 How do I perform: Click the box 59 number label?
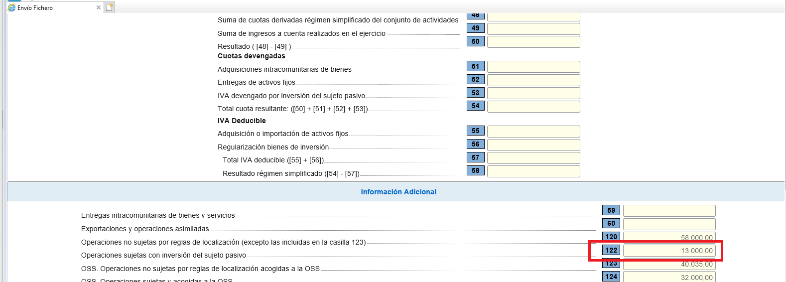[611, 211]
